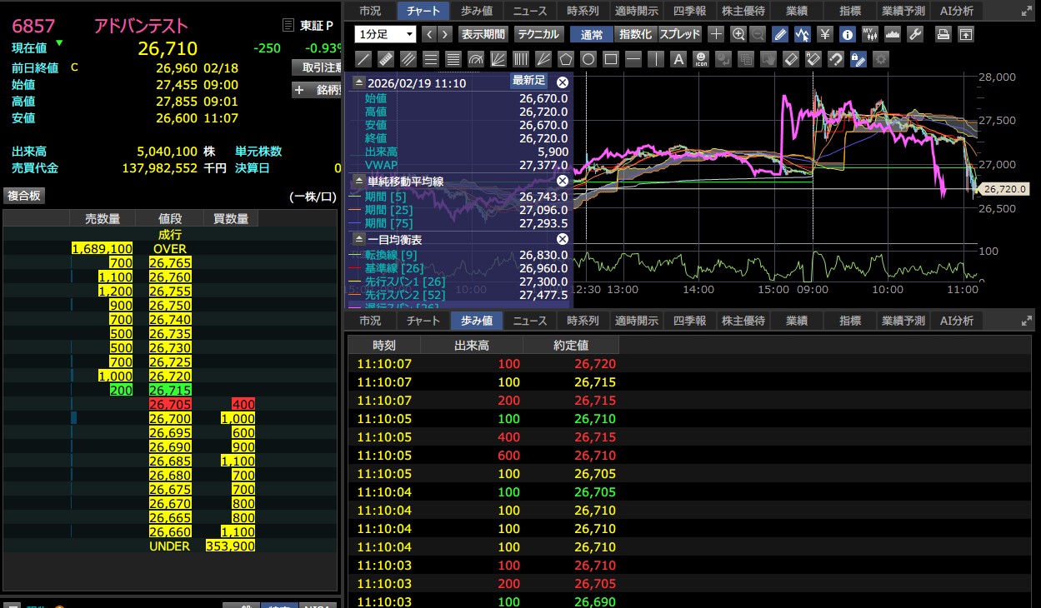Toggle the magnet snap tool
Viewport: 1041px width, 608px height.
click(x=835, y=59)
